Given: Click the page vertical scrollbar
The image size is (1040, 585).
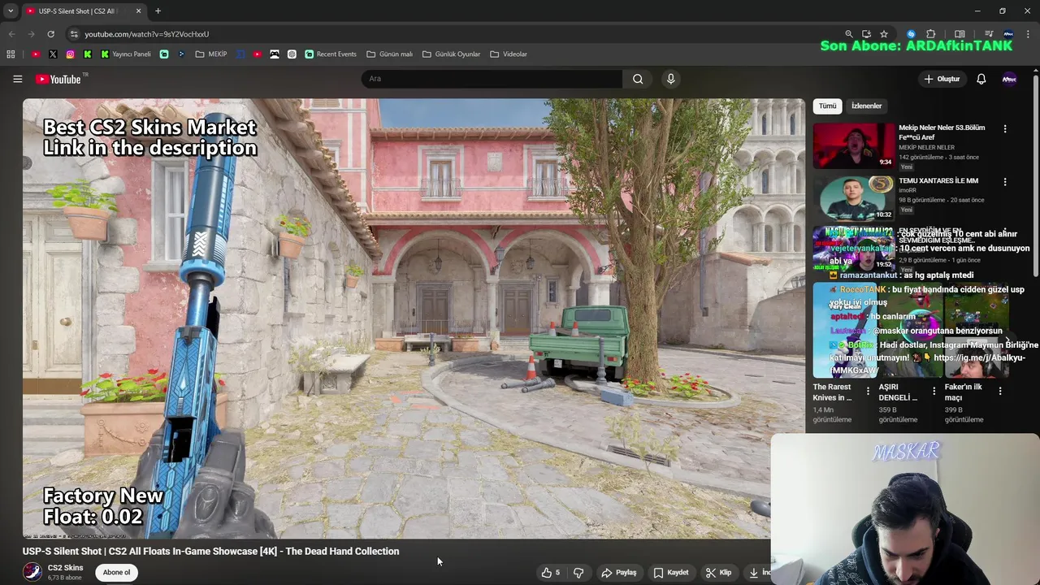Looking at the screenshot, I should coord(1036,175).
